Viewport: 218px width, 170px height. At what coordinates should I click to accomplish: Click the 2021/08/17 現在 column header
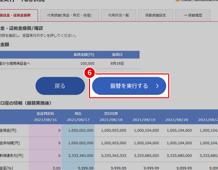coord(78,117)
